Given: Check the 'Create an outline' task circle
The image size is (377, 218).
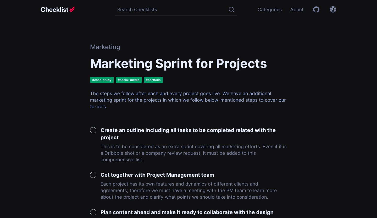Looking at the screenshot, I should 93,130.
